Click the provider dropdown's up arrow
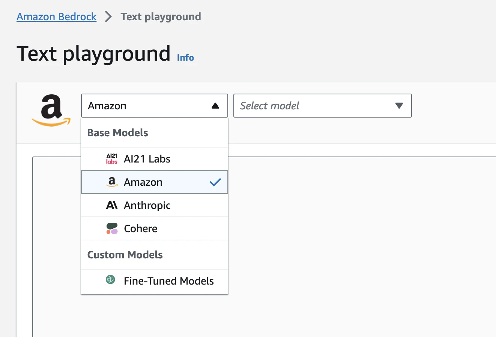Screen dimensions: 496x337 (215, 106)
